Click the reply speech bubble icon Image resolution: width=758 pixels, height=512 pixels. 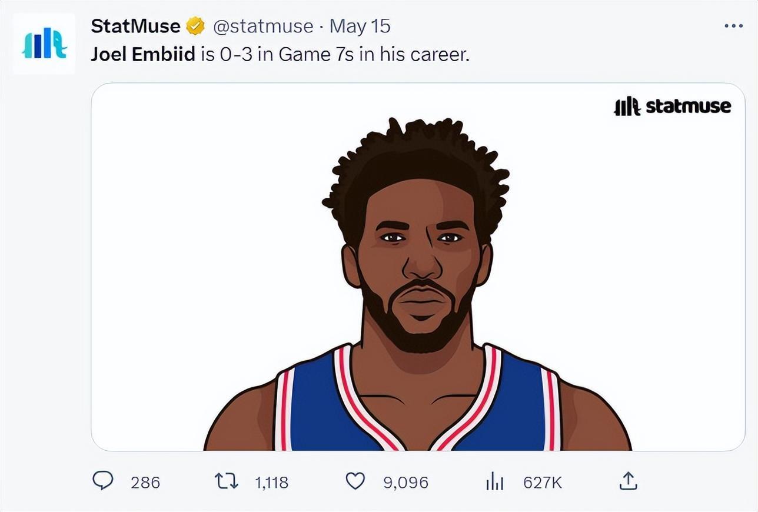pyautogui.click(x=104, y=481)
